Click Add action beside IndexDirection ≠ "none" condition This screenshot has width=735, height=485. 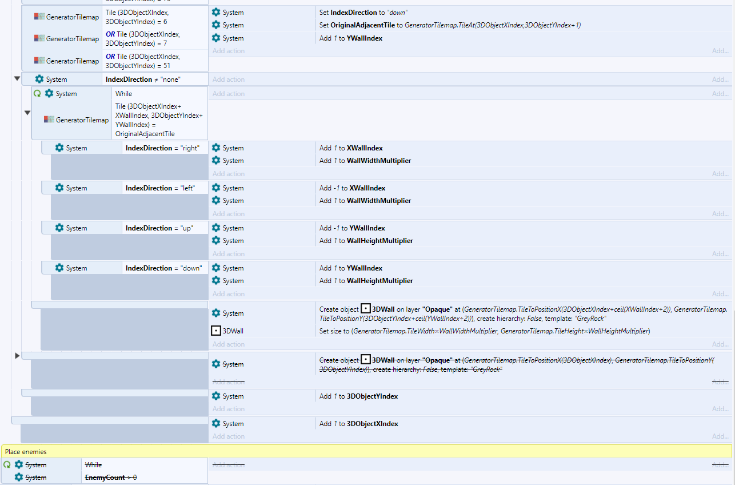pos(229,79)
